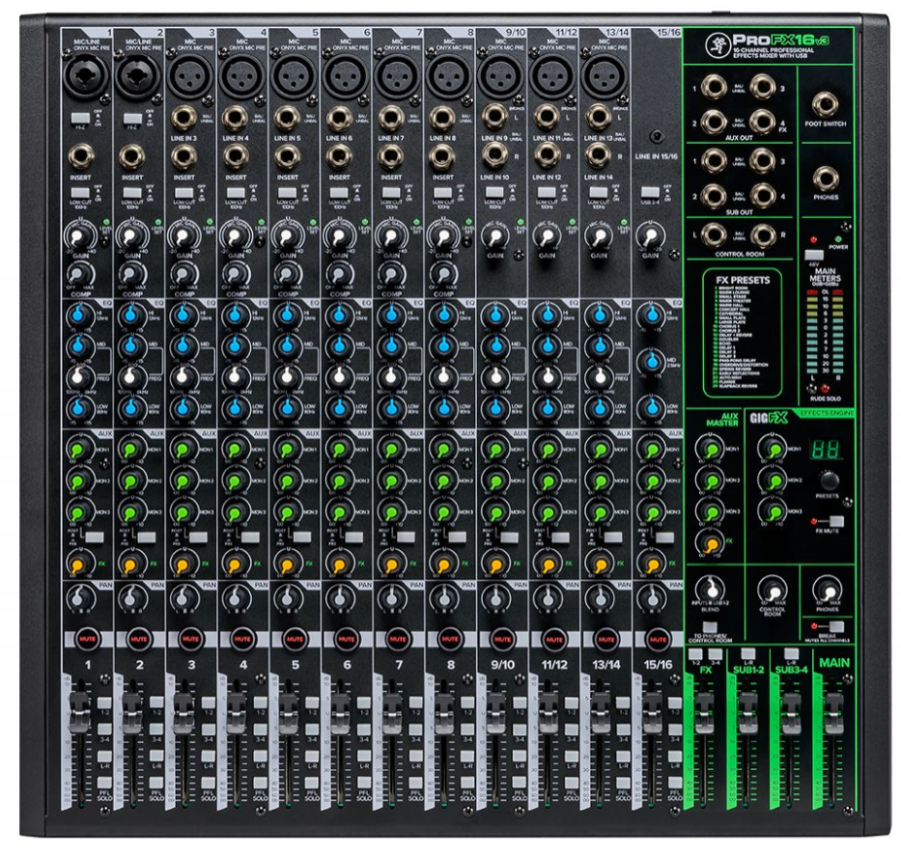Click the RUDE SOLO indicator light

pyautogui.click(x=825, y=388)
